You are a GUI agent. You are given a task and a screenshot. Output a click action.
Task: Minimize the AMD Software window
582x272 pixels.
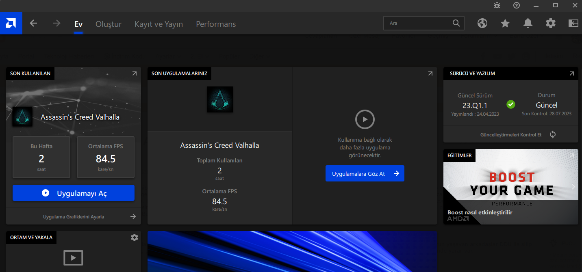tap(536, 5)
